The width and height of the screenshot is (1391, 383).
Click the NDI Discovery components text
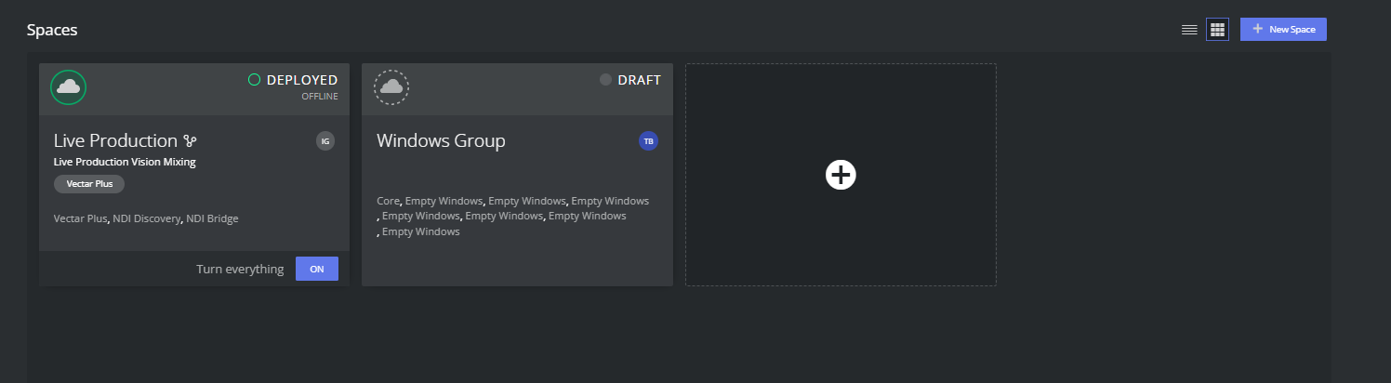(146, 218)
